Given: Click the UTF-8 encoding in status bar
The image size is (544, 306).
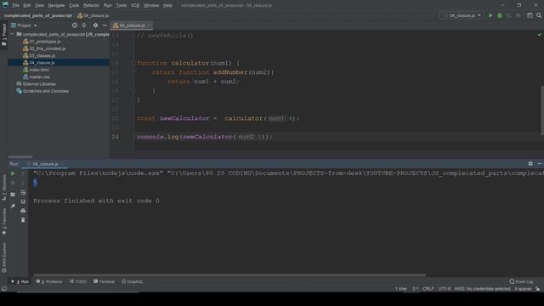Looking at the screenshot, I should [444, 289].
